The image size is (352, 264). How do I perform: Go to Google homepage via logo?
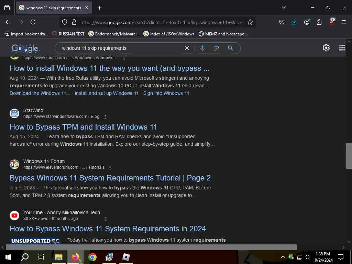25,48
